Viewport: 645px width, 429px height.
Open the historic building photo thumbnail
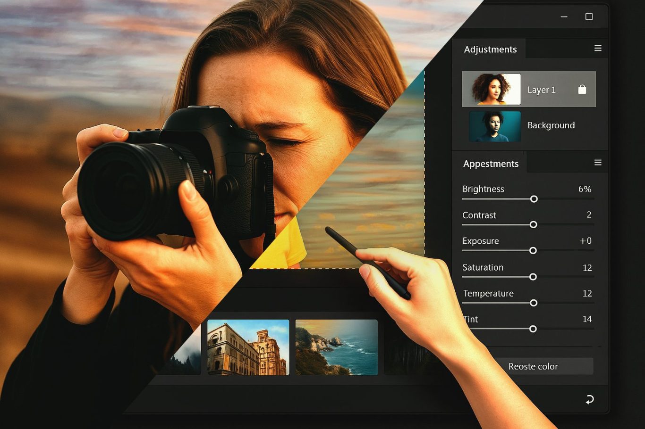248,347
